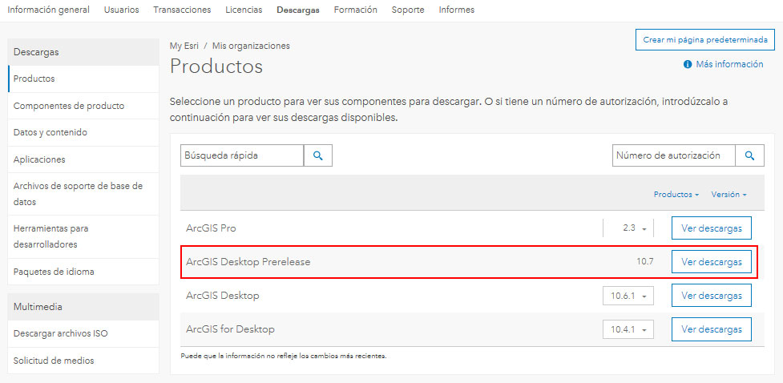Open Datos y contenido in sidebar

[x=83, y=132]
